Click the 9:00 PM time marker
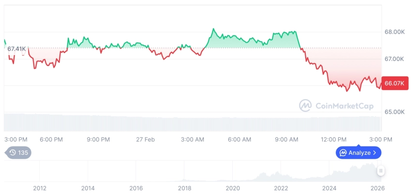 (x=98, y=139)
